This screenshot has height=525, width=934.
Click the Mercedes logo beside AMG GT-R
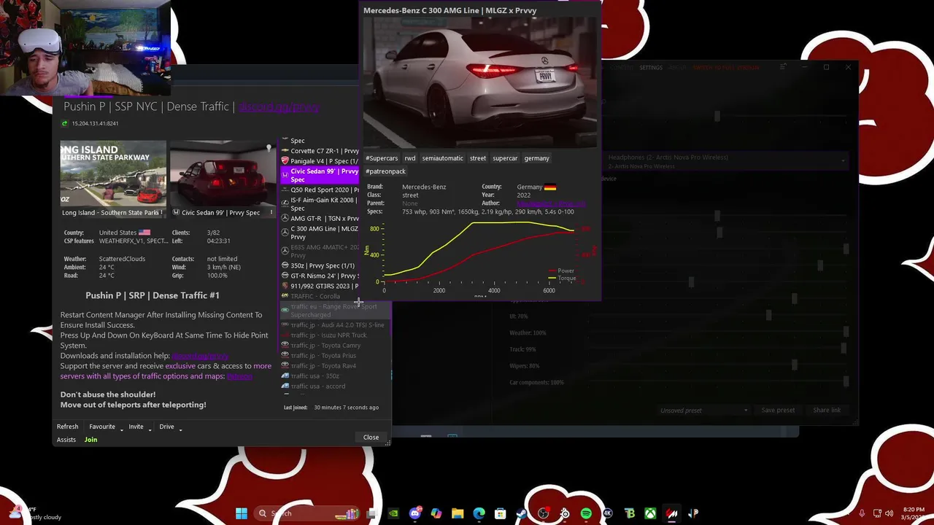click(285, 218)
